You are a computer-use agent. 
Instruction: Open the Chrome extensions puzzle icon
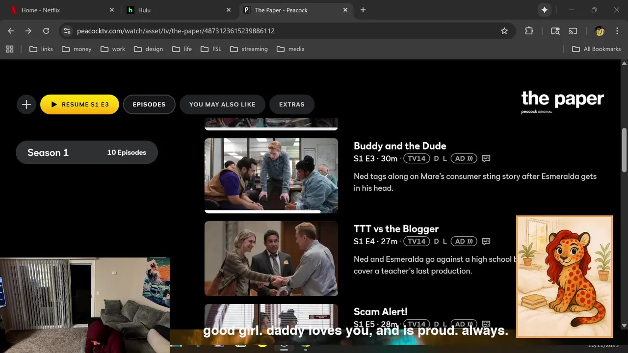pos(529,31)
